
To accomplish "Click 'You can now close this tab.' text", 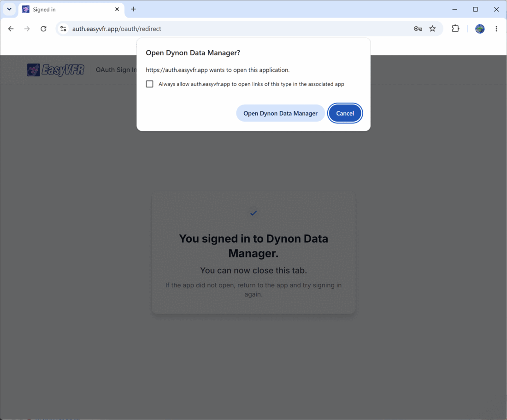I will pos(253,270).
